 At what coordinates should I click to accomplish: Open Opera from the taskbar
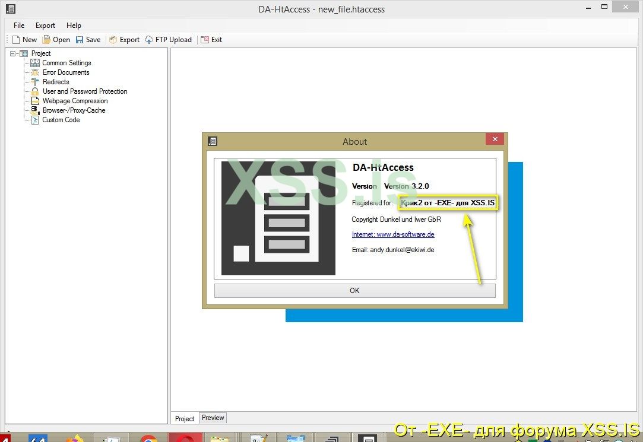[185, 437]
